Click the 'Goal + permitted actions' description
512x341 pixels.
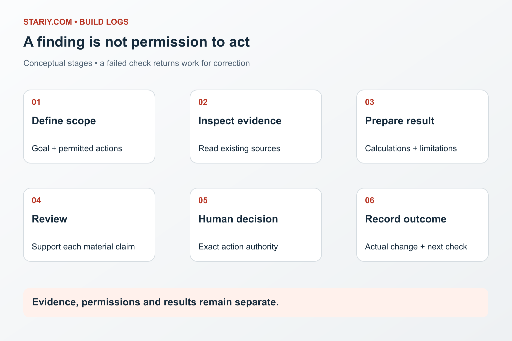(77, 149)
